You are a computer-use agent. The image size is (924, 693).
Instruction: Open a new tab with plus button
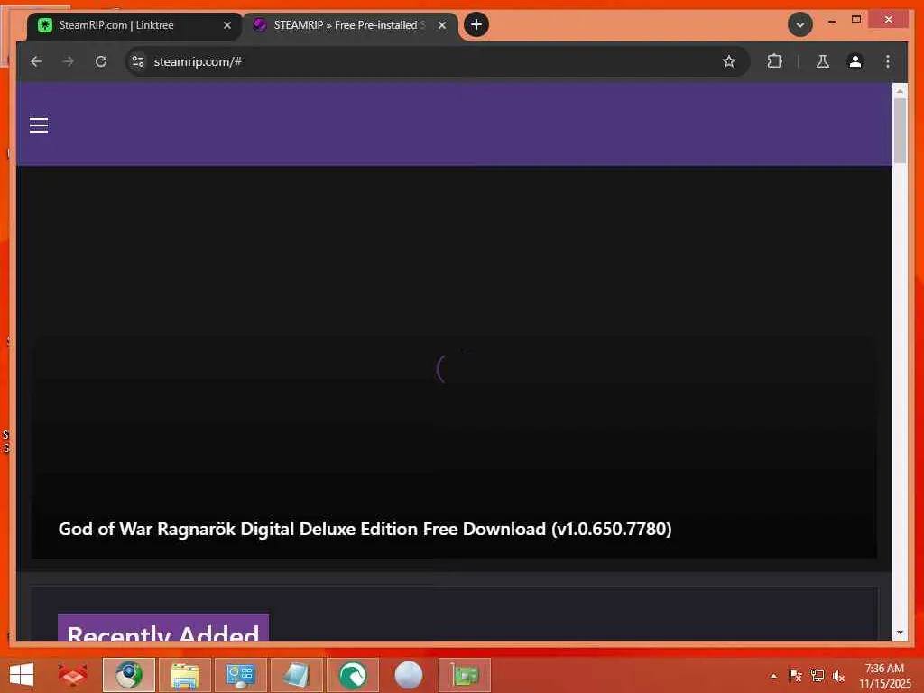tap(476, 24)
